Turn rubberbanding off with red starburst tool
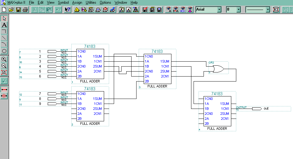Viewport: 293px width, 159px height. point(4,96)
